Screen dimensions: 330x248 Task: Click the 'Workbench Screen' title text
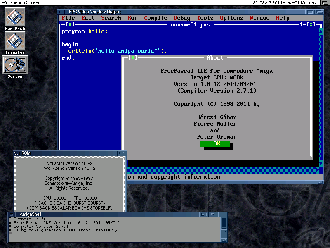[x=21, y=2]
